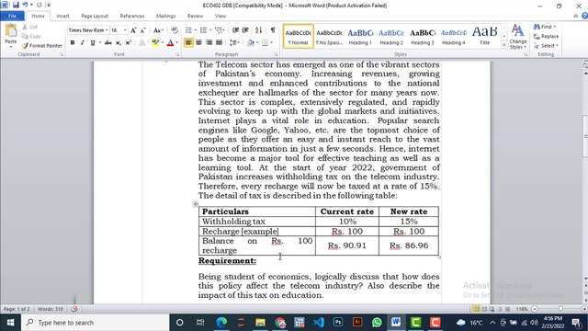Image resolution: width=588 pixels, height=331 pixels.
Task: Minimize the ribbon with the caret
Action: [575, 16]
